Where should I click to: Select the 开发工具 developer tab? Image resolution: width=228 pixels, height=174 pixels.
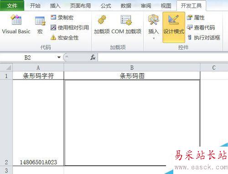(x=191, y=6)
